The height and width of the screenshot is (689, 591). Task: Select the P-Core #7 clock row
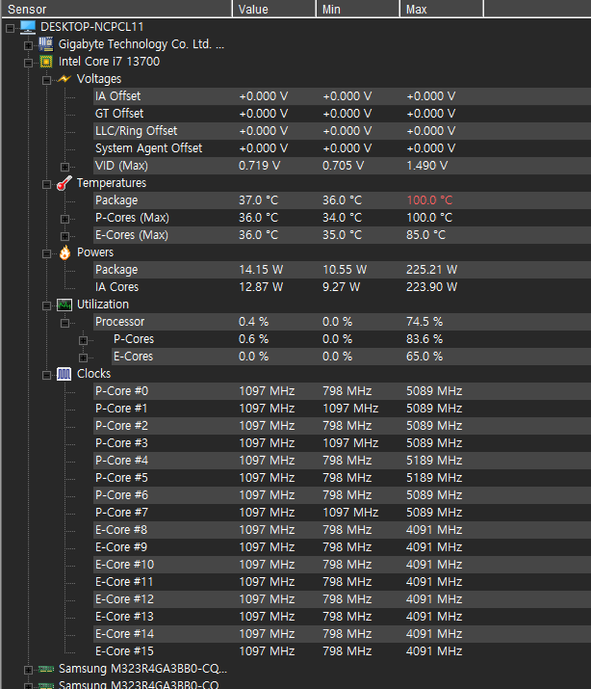[342, 513]
